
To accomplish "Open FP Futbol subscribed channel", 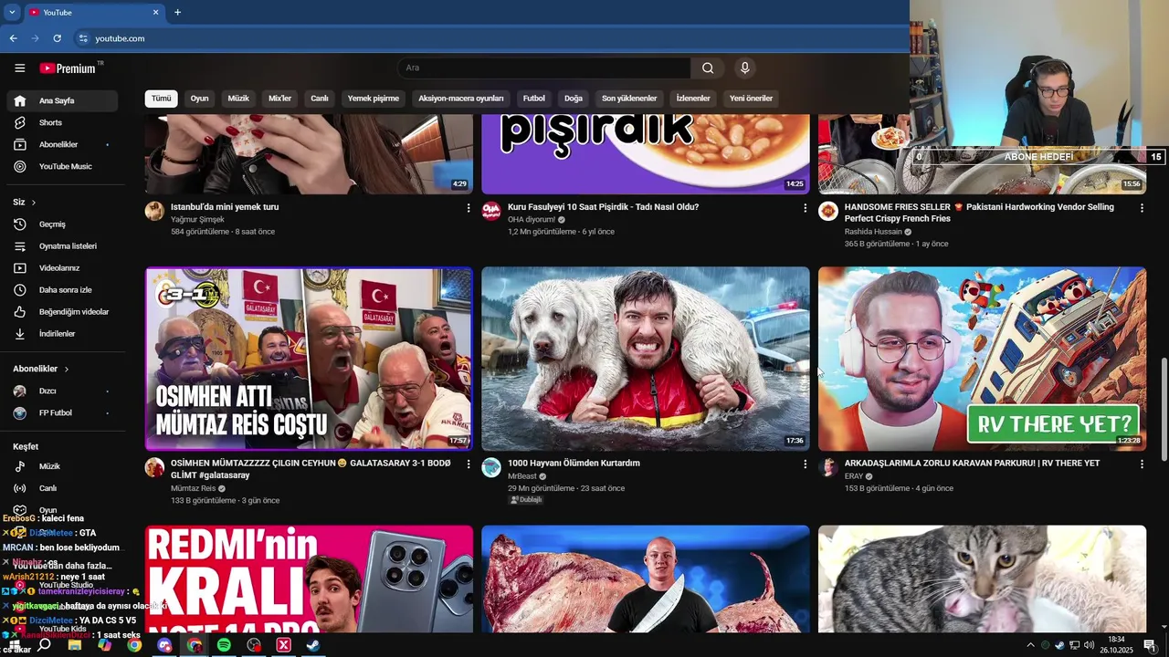I will [62, 412].
